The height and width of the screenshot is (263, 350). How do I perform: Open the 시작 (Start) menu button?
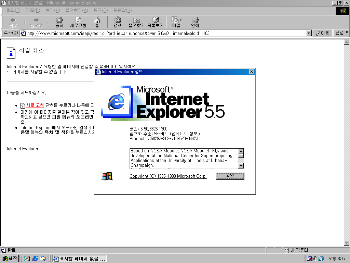(10, 259)
